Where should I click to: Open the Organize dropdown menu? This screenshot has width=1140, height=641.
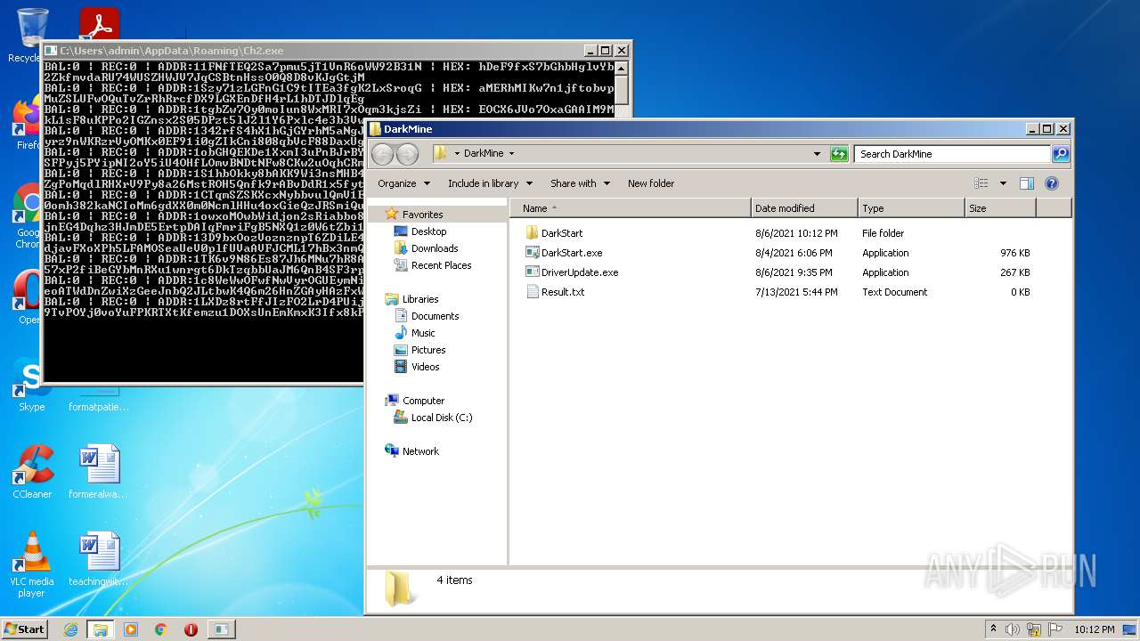pyautogui.click(x=403, y=183)
